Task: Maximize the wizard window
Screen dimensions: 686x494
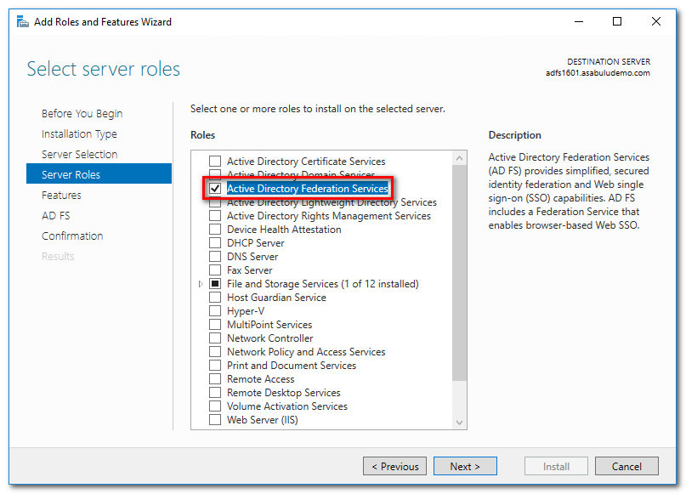Action: 617,21
